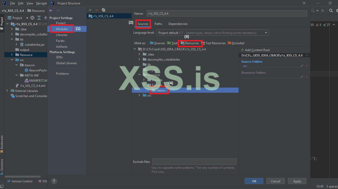Unmark the Resource Folders entry
Screen dimensions: 338x189
[307, 77]
